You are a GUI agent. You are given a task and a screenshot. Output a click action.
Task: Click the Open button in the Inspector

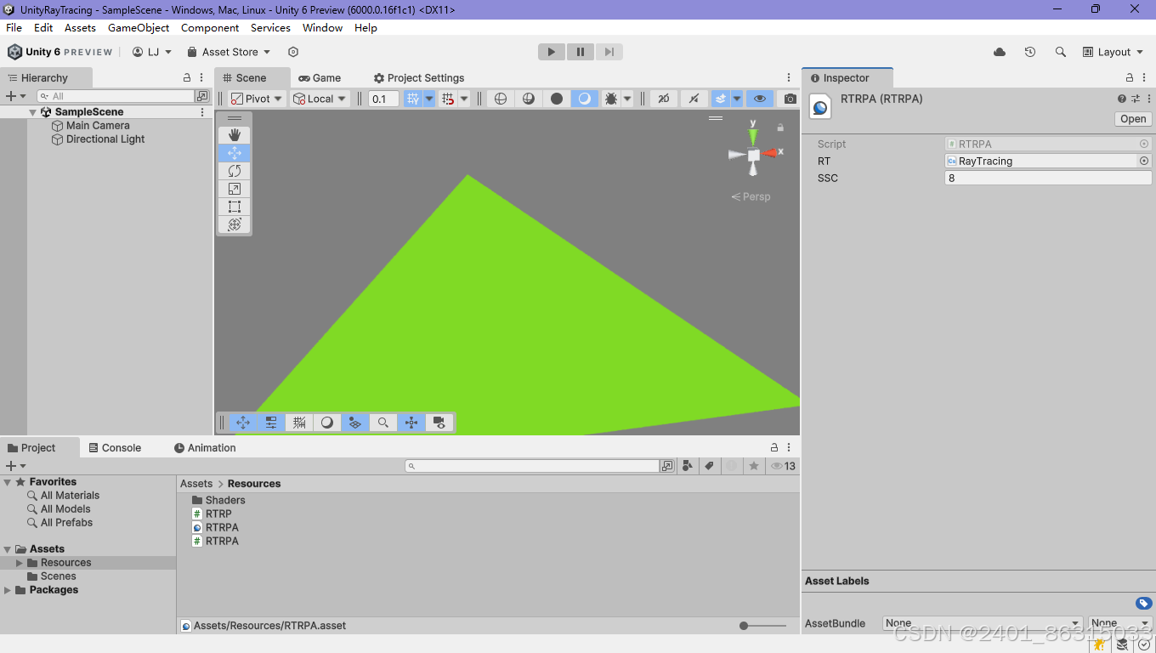point(1132,118)
